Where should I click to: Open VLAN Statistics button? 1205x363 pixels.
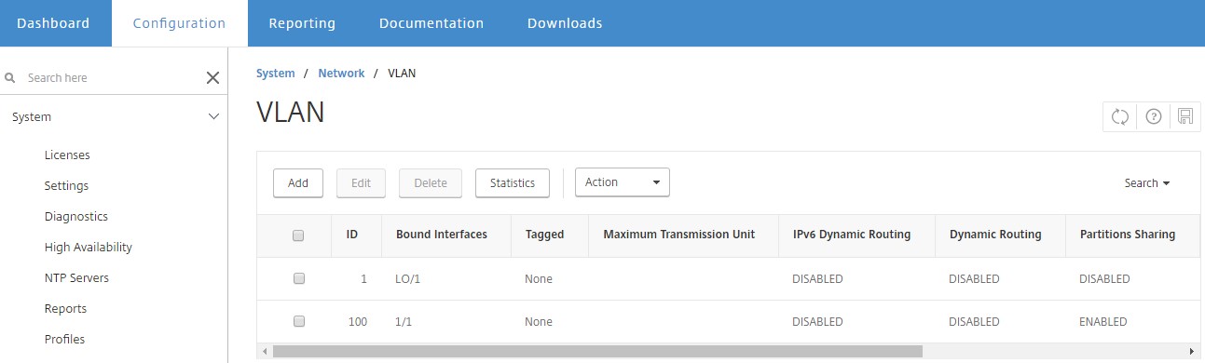(x=513, y=183)
